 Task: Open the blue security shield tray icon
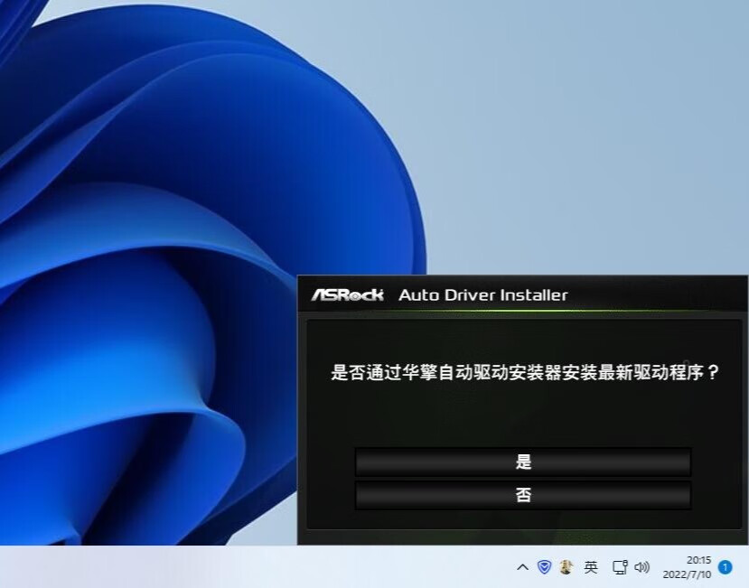[545, 567]
